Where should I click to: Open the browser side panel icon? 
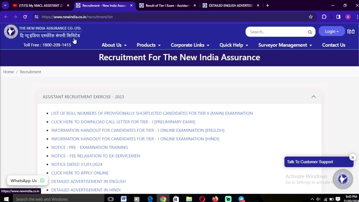tap(338, 17)
